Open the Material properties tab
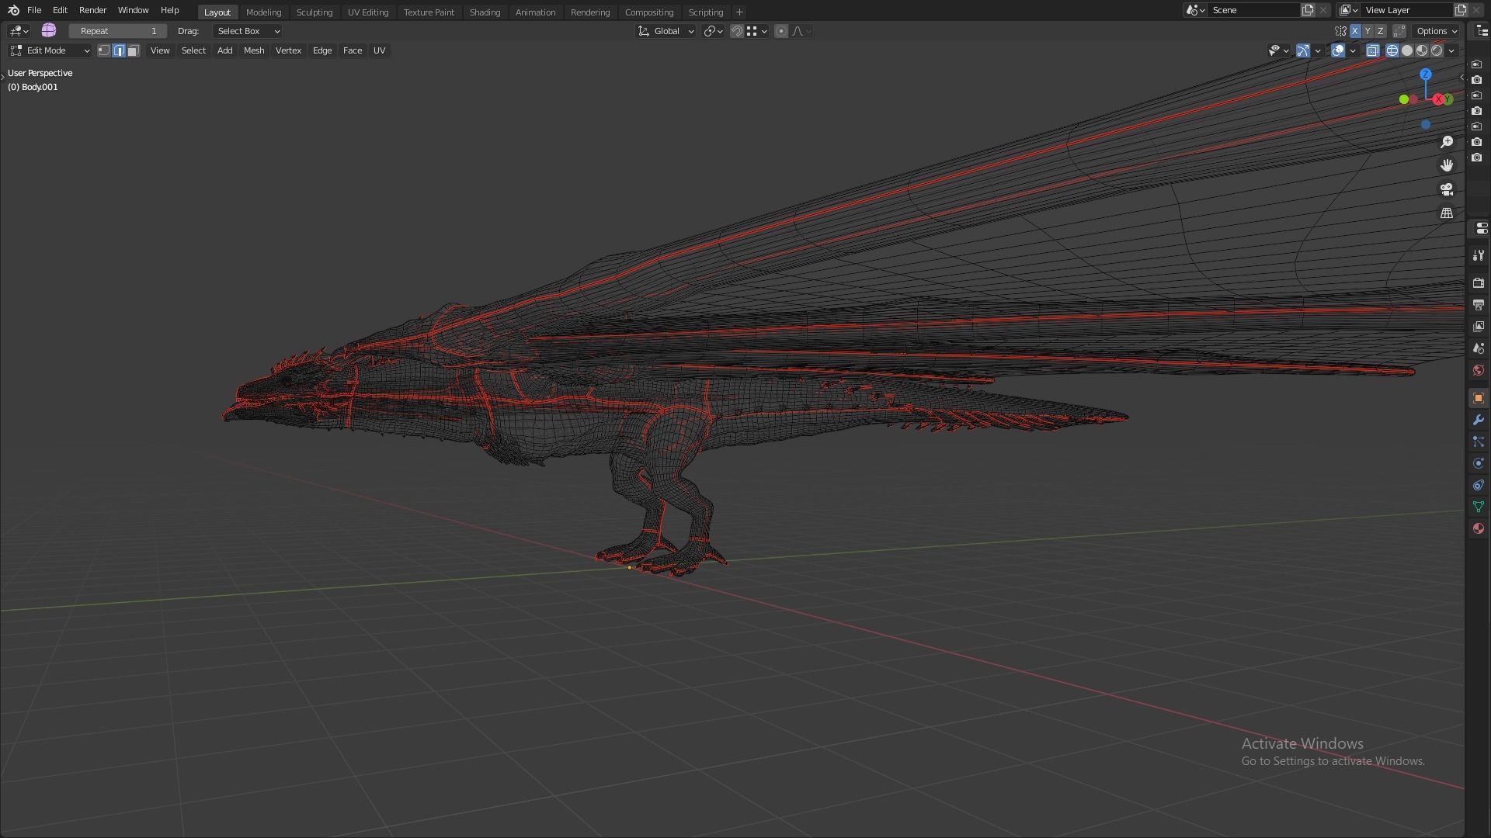Image resolution: width=1491 pixels, height=838 pixels. [1478, 528]
